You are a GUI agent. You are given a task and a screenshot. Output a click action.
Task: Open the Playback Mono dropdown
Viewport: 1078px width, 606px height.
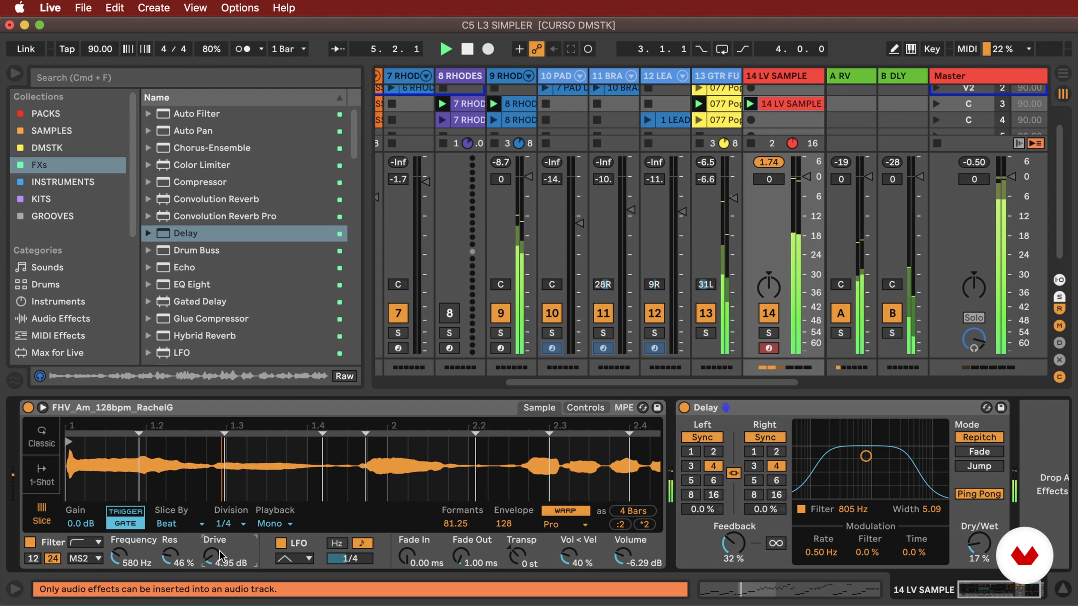tap(275, 524)
